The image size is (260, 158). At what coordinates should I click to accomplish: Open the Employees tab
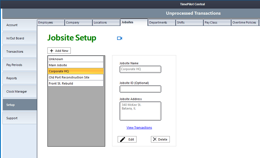(51, 22)
